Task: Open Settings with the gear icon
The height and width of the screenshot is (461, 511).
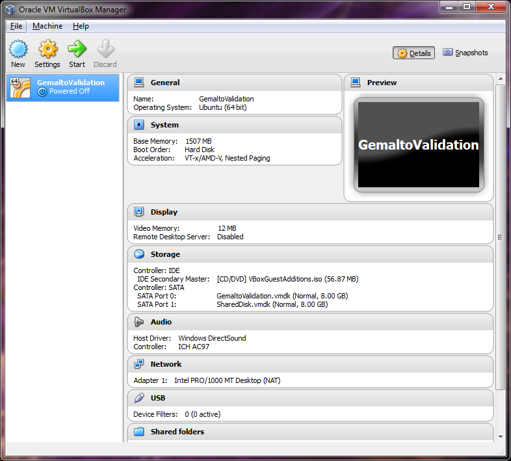Action: [47, 49]
